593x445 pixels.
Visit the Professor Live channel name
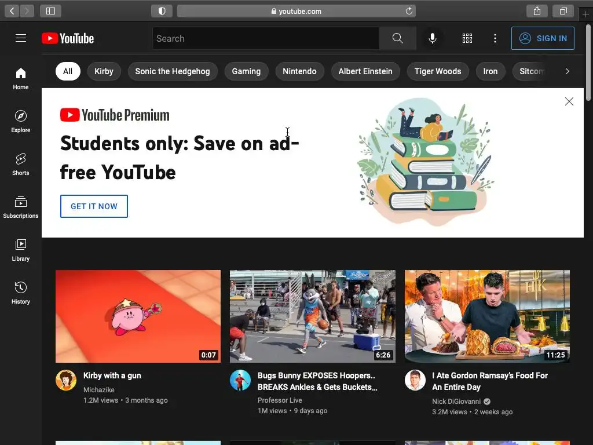(280, 400)
